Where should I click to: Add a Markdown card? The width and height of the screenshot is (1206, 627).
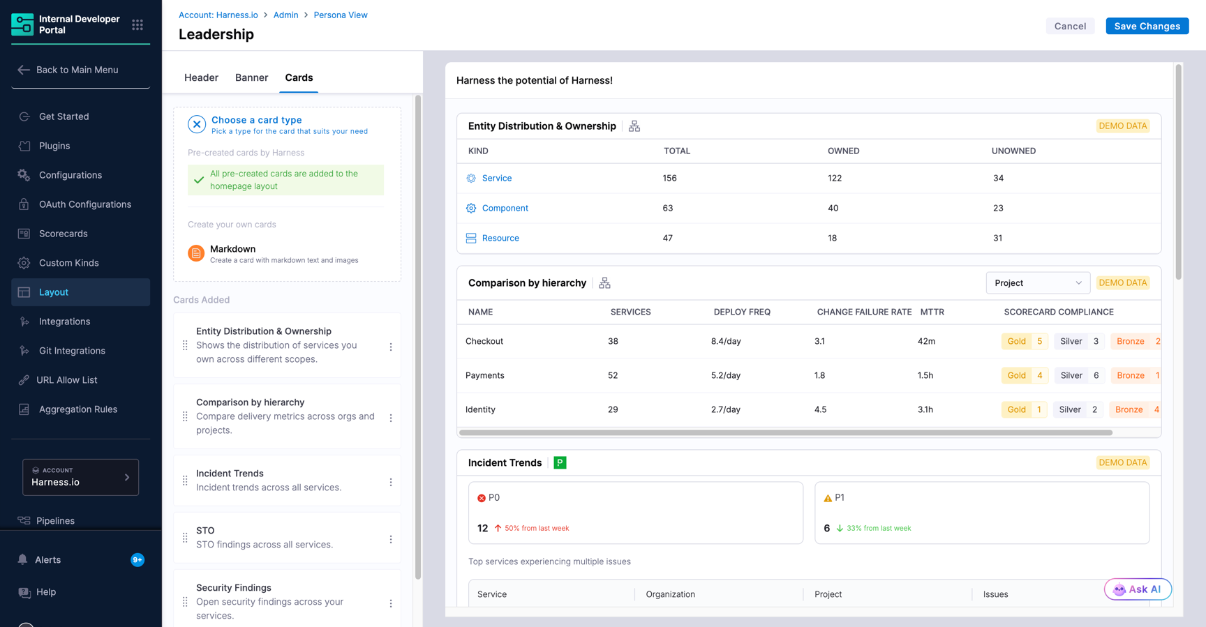coord(286,254)
